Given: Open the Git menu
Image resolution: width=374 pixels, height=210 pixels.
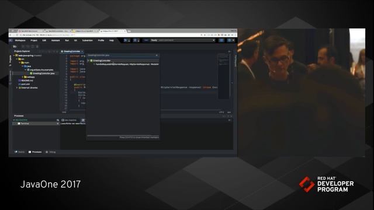Looking at the screenshot, I should [75, 40].
